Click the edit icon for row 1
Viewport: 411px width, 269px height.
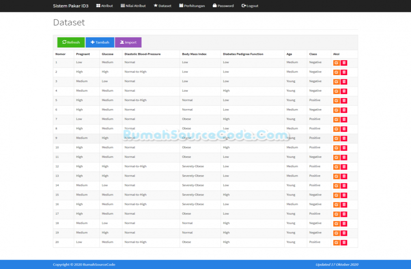click(x=336, y=63)
